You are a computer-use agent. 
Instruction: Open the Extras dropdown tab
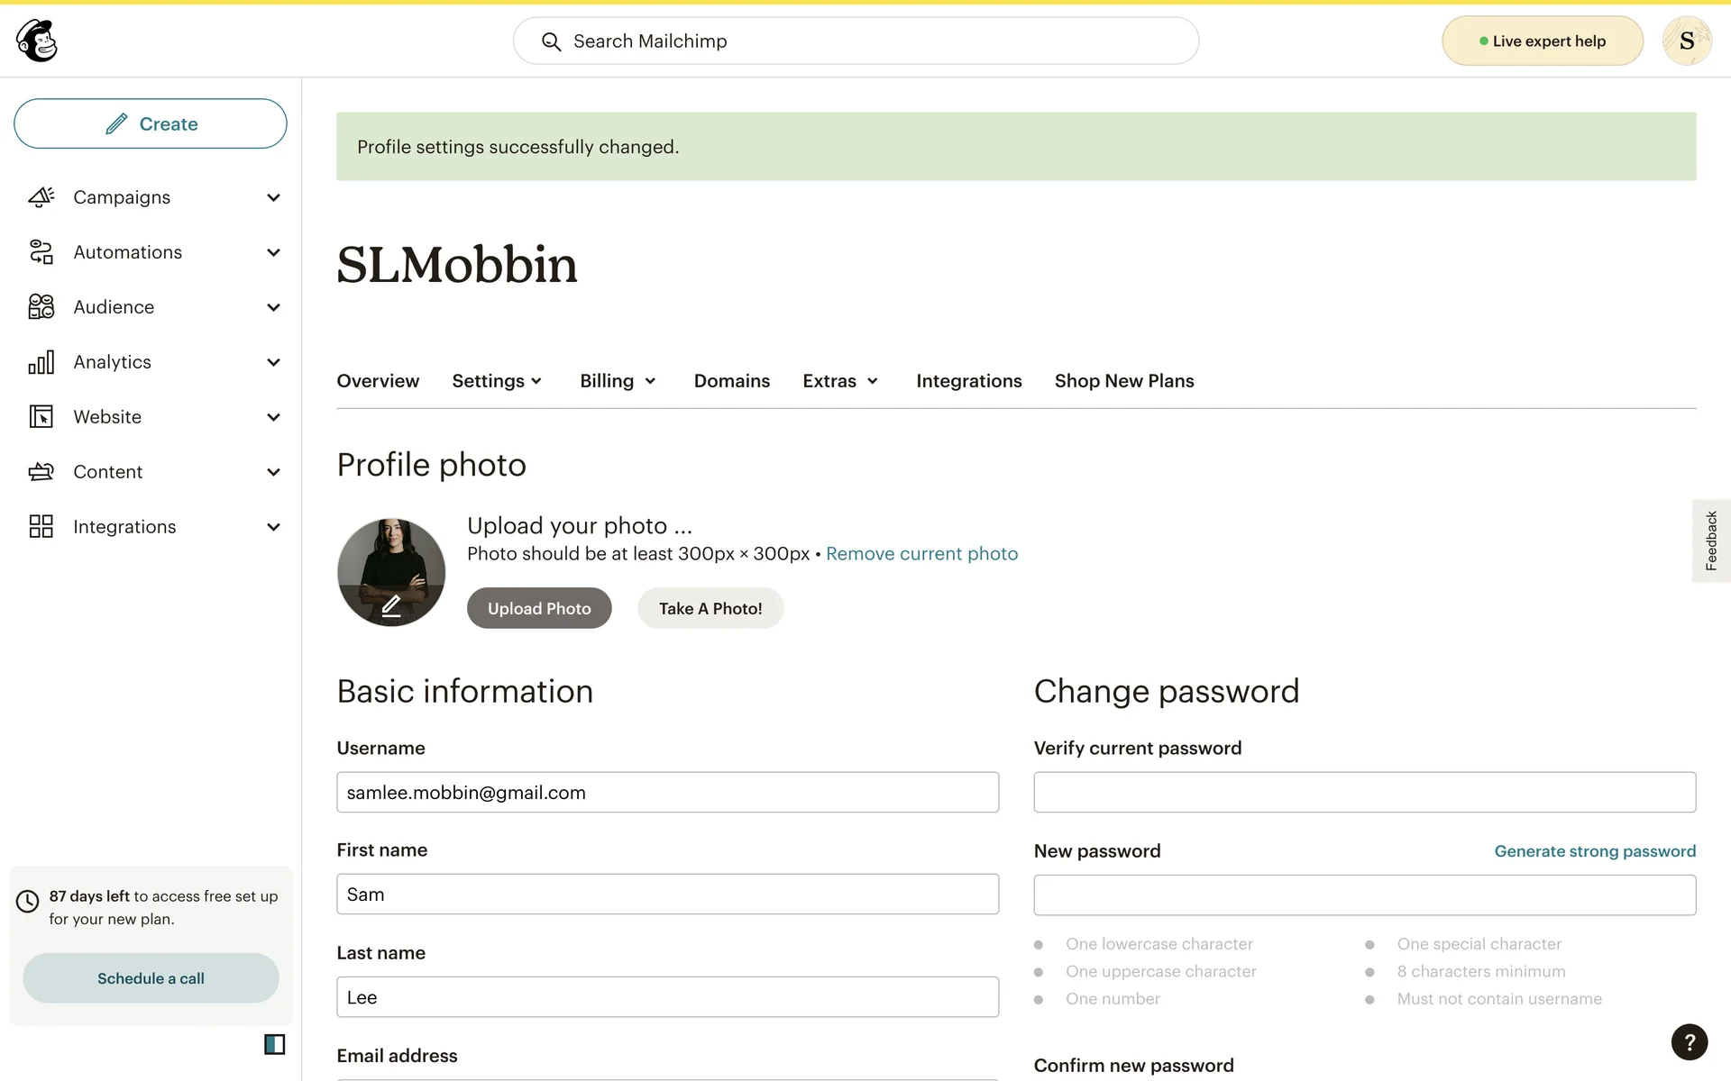point(839,381)
